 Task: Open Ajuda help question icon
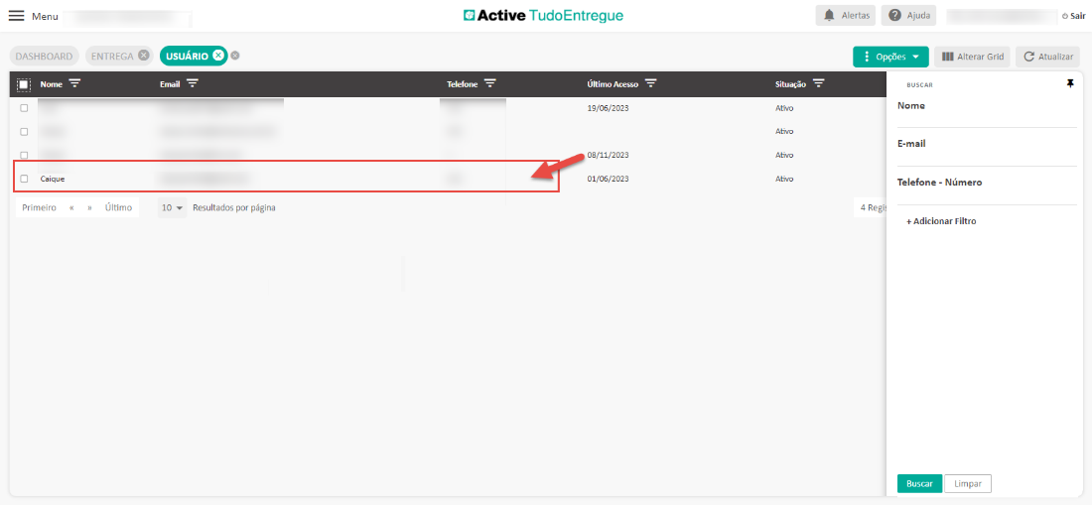pyautogui.click(x=894, y=16)
